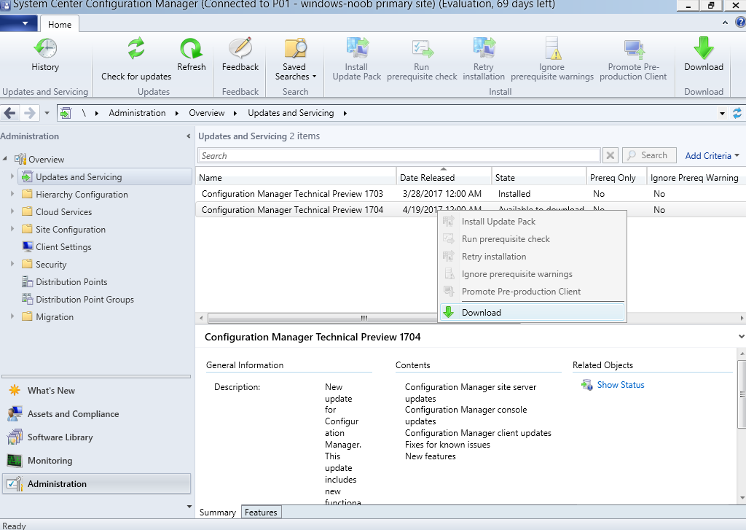Image resolution: width=746 pixels, height=530 pixels.
Task: Select the Technical Preview 1703 row
Action: click(x=471, y=194)
